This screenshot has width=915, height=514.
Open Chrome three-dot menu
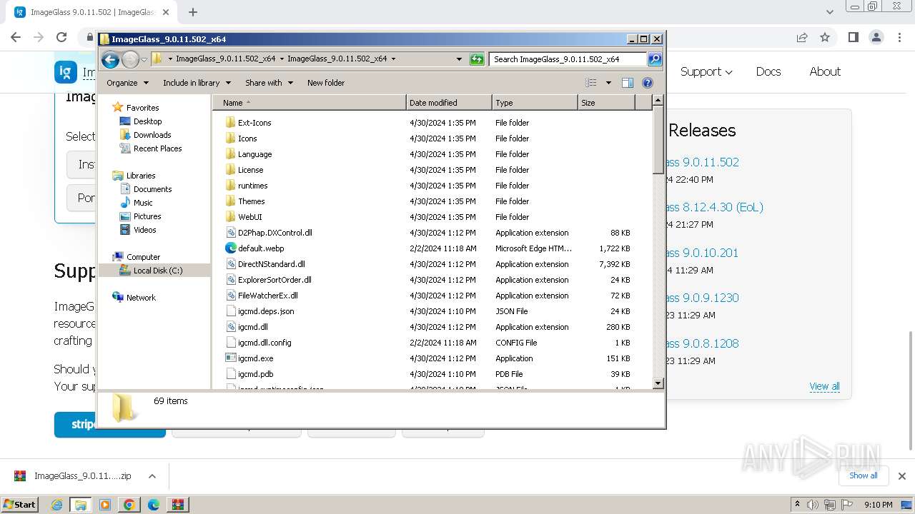coord(899,37)
